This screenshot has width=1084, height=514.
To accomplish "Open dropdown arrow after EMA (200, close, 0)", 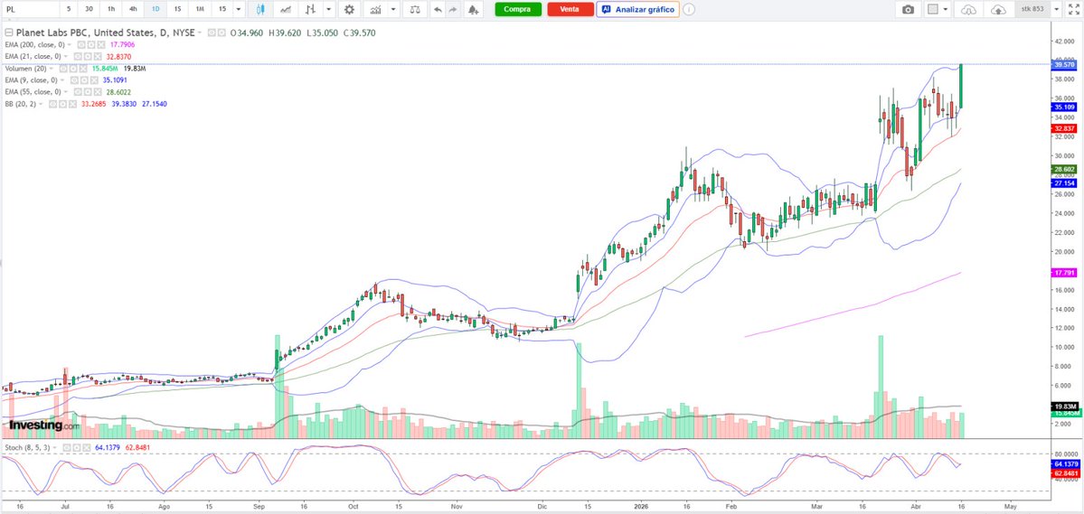I will (x=69, y=45).
